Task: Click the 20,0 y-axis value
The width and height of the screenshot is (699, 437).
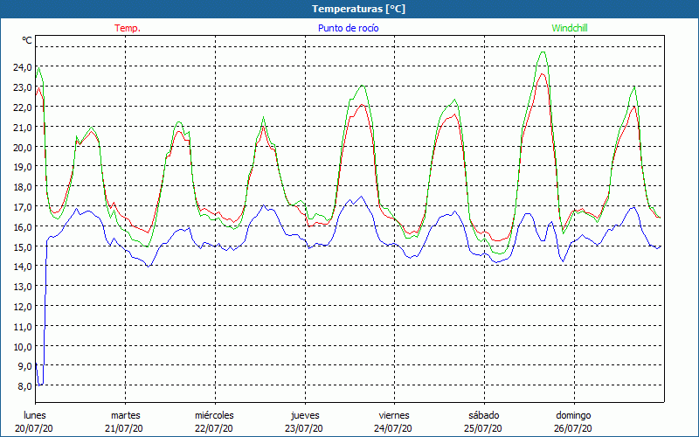Action: pos(23,147)
